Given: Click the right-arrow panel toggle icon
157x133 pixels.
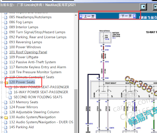Looking at the screenshot, I should (x=144, y=7).
